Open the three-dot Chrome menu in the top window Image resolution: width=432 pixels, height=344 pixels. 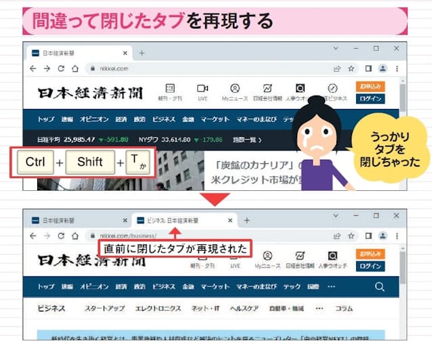pos(397,68)
